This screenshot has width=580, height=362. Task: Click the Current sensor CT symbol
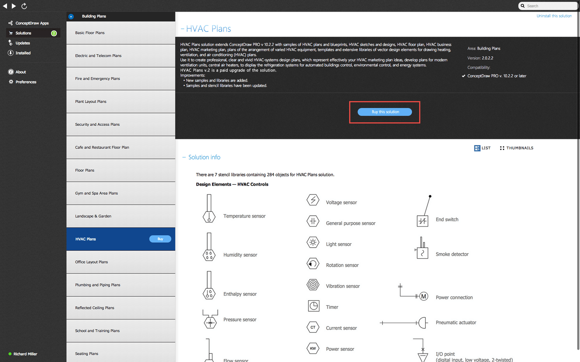pos(313,327)
